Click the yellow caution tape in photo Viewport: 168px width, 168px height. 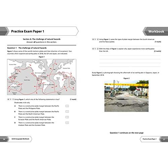point(126,85)
